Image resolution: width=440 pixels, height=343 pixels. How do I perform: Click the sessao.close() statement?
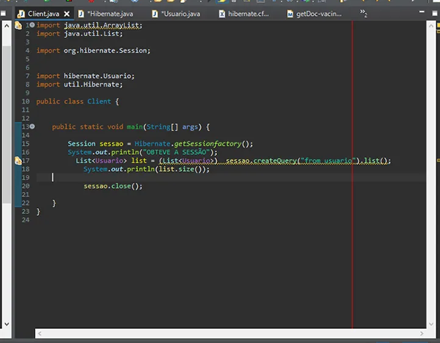pos(113,186)
